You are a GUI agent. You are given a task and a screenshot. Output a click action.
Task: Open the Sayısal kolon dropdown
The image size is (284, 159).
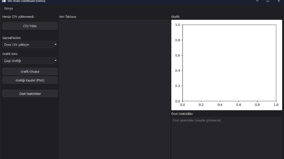tap(30, 45)
